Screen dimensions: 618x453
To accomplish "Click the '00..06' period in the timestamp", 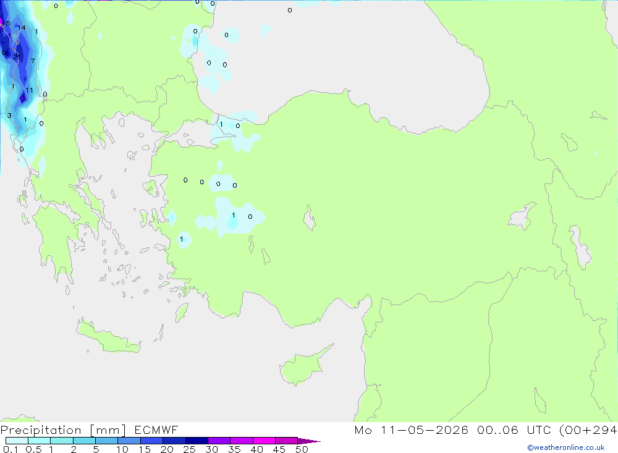I will [x=497, y=430].
